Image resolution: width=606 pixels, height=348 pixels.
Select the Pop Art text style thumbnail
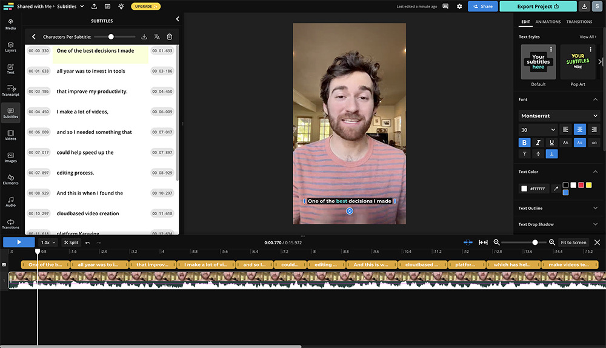(x=578, y=62)
